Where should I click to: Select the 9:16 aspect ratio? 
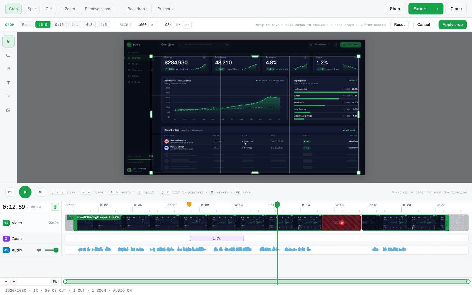click(x=59, y=25)
